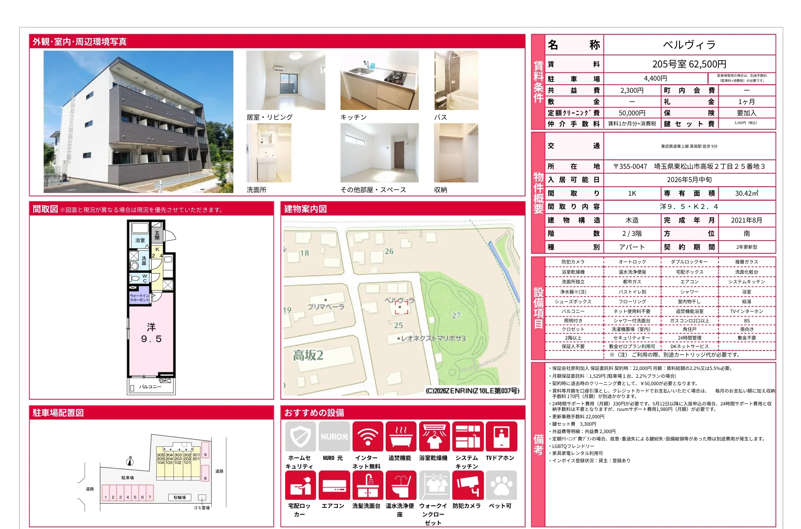Viewport: 801px width, 529px height.
Task: Click the 居室・リビング room photo
Action: [286, 80]
